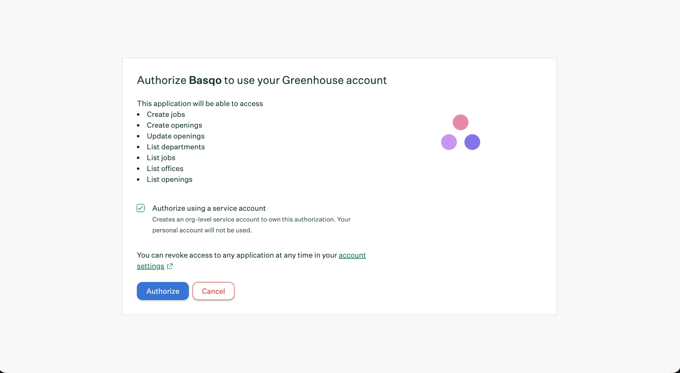This screenshot has height=373, width=680.
Task: Select the 'List offices' permission text
Action: pyautogui.click(x=165, y=168)
